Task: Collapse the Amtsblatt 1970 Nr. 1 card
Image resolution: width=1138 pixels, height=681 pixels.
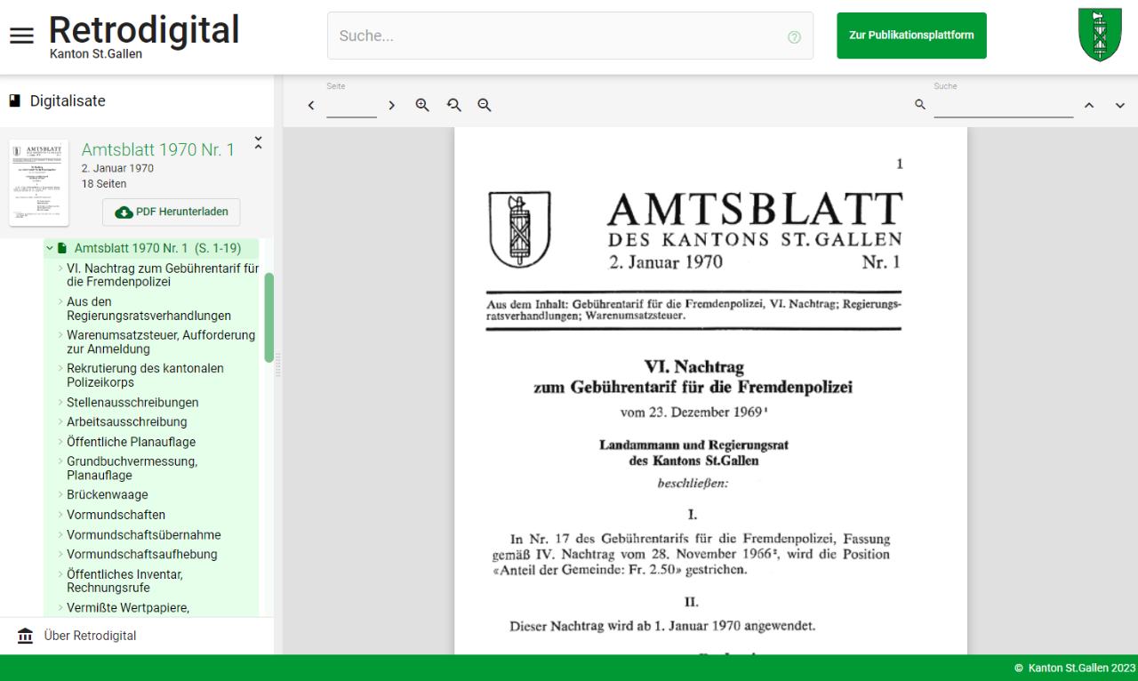Action: click(x=258, y=142)
